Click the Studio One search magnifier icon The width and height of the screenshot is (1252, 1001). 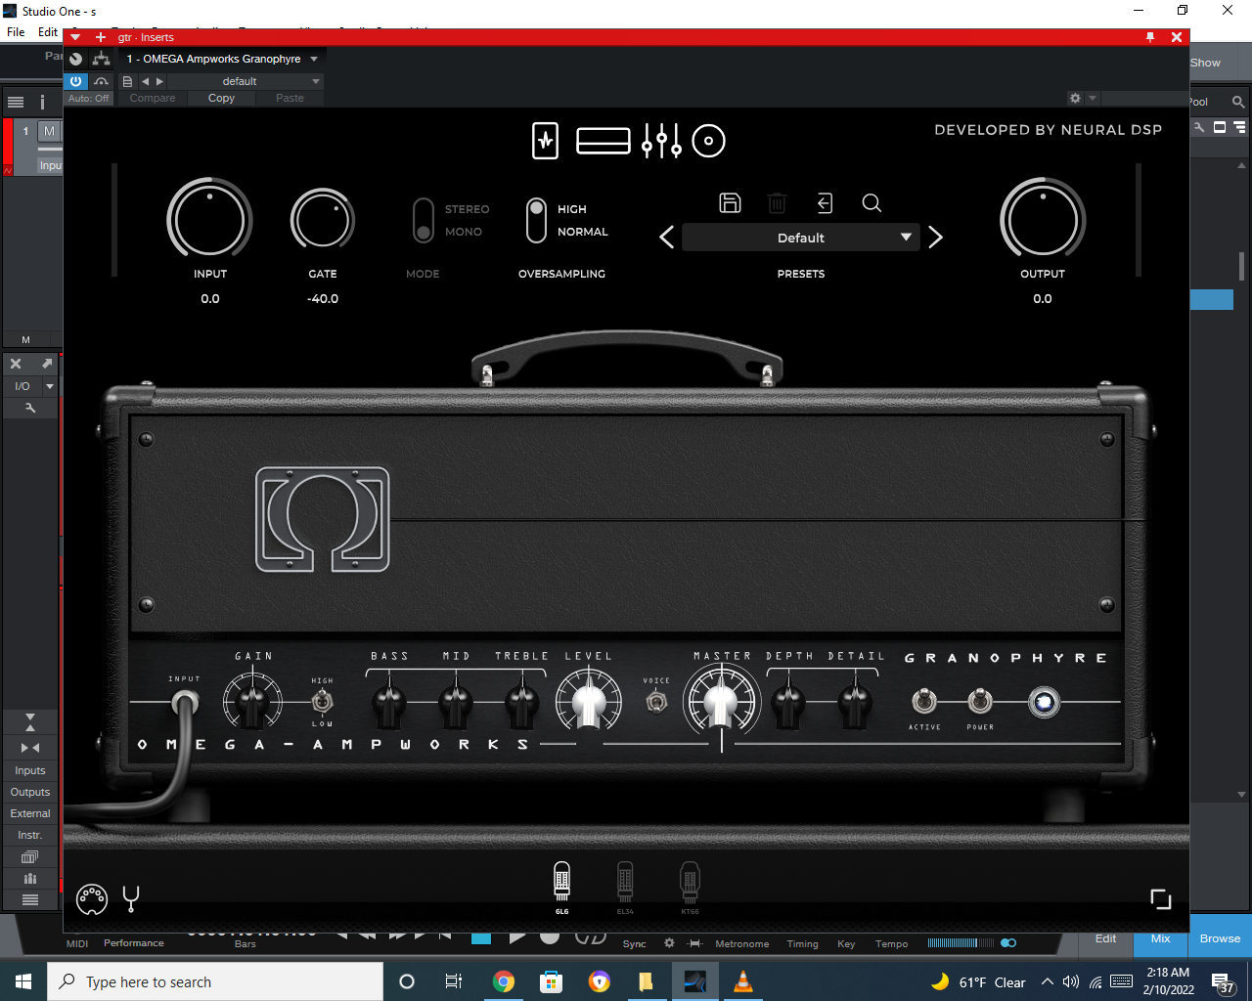1238,102
